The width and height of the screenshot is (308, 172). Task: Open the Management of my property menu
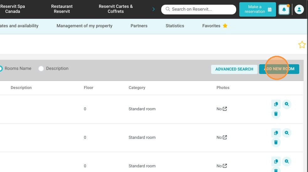click(x=84, y=26)
